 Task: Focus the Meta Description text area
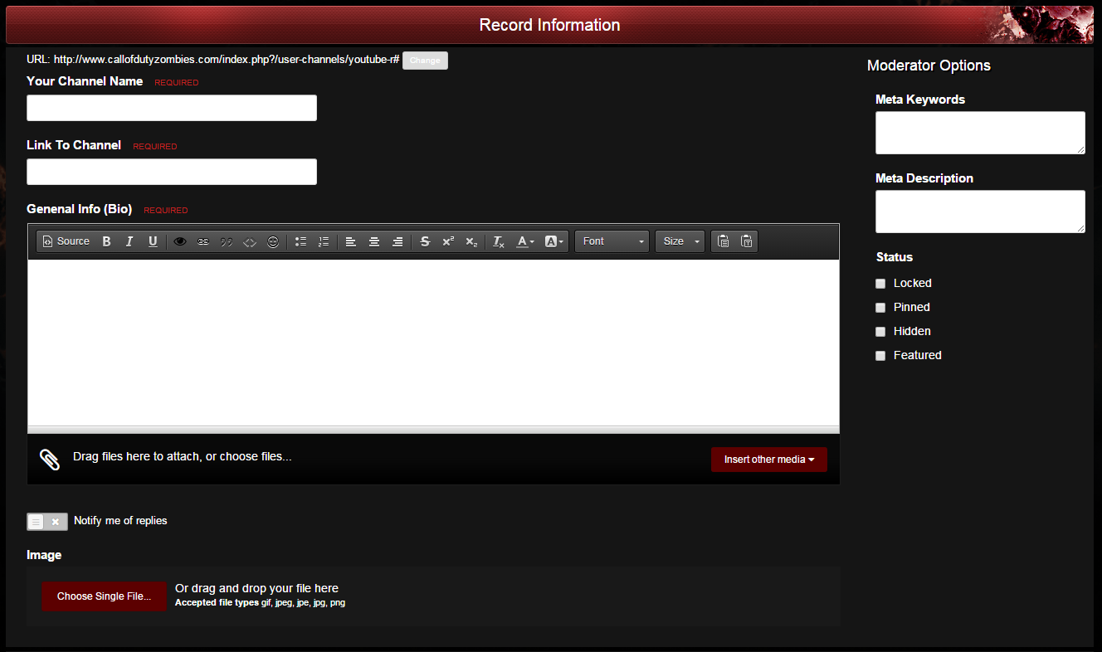click(x=980, y=212)
